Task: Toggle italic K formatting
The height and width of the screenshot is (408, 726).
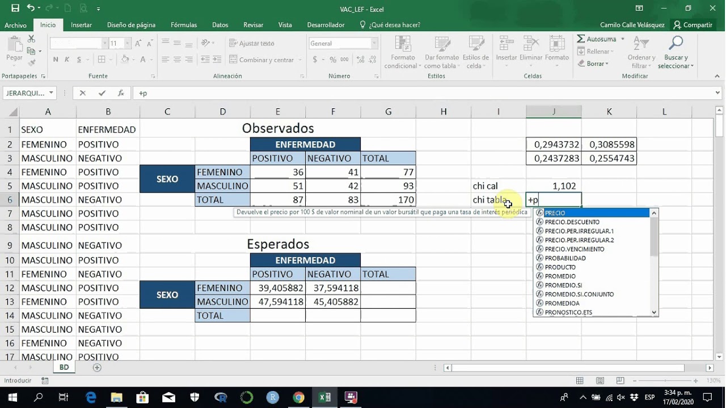Action: click(x=67, y=60)
